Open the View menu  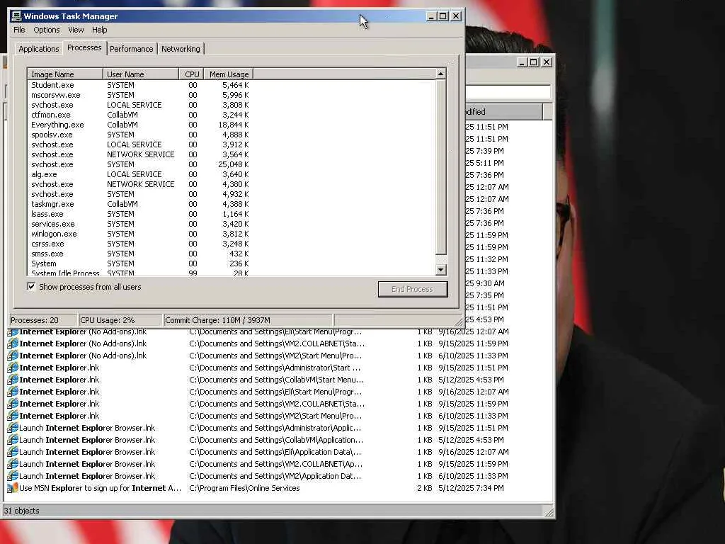[76, 30]
